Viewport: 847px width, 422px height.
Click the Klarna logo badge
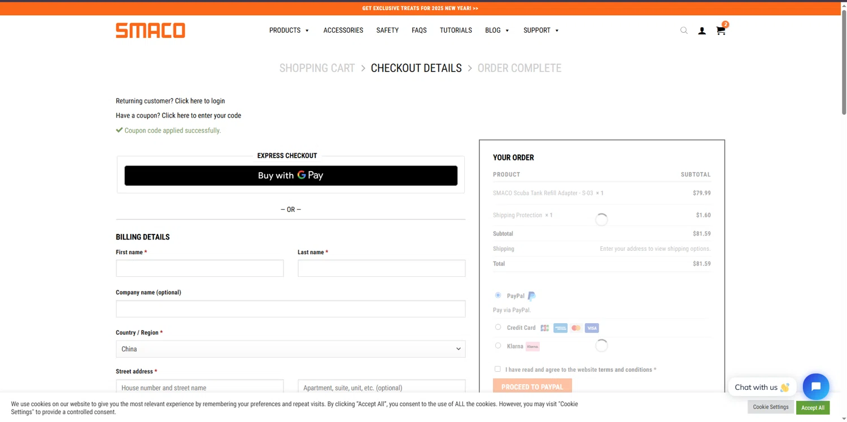coord(532,346)
